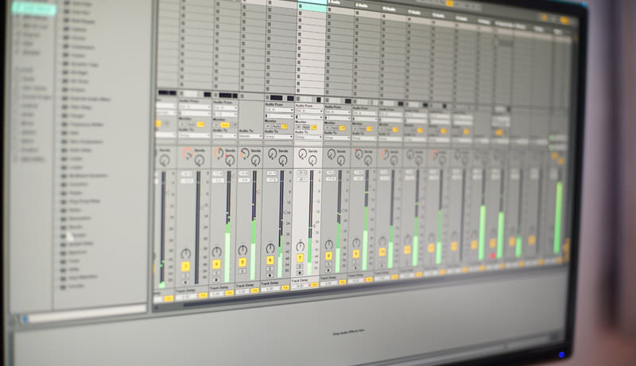Screen dimensions: 636x366
Task: Toggle the track 4 activator button
Action: [216, 264]
